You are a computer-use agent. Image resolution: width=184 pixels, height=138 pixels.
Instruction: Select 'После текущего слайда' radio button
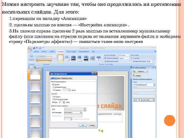pos(53,99)
